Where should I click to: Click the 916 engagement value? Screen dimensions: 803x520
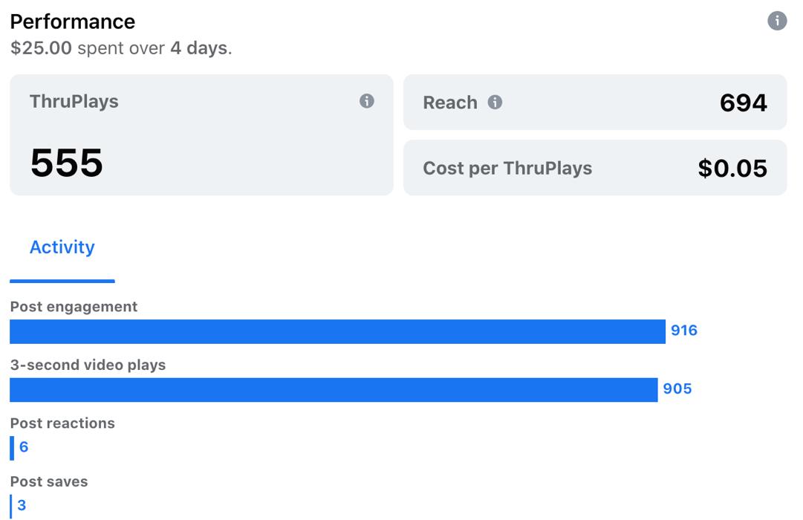(x=684, y=330)
